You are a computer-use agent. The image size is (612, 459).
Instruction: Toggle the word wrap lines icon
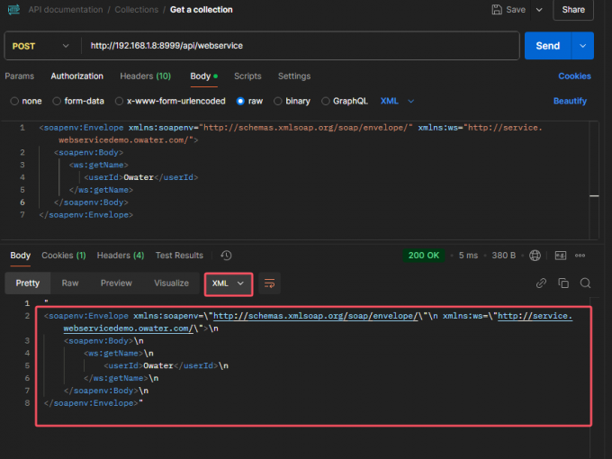coord(269,283)
